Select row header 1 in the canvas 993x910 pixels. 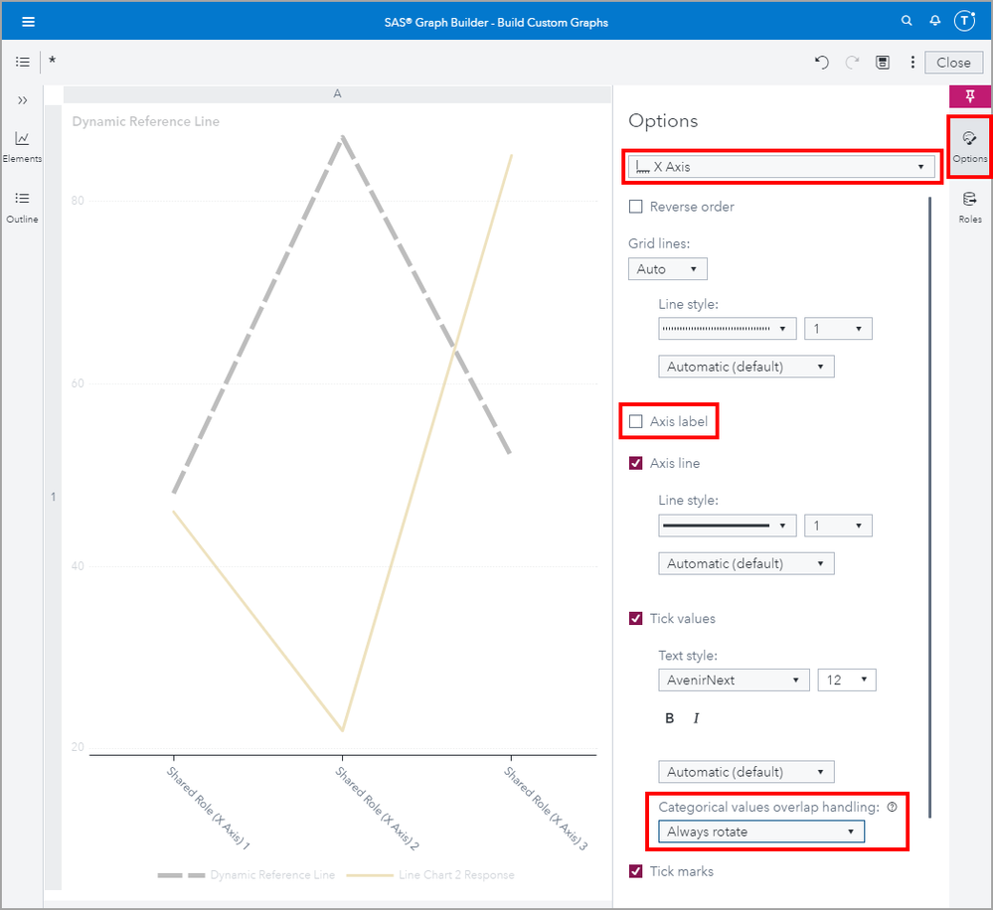coord(54,497)
